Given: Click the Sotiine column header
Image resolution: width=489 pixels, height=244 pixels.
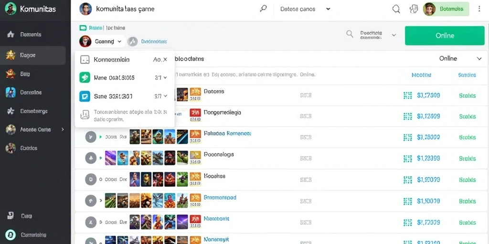Looking at the screenshot, I should pos(467,75).
